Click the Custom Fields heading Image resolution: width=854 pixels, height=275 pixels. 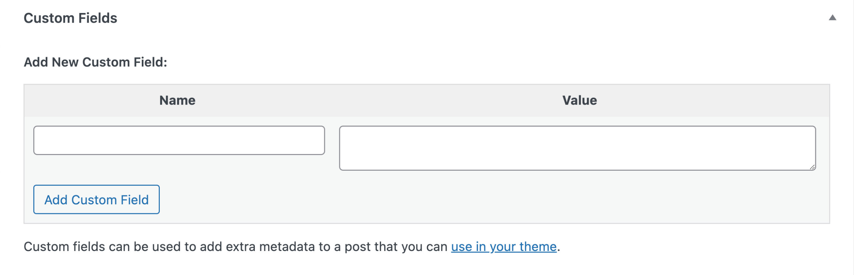coord(70,18)
